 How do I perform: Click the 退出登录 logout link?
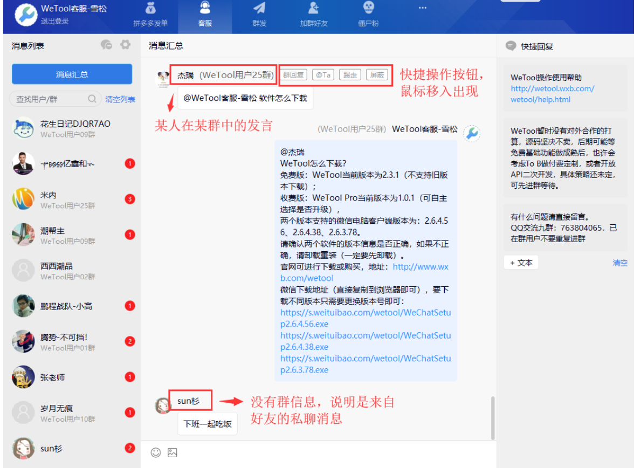tap(55, 21)
